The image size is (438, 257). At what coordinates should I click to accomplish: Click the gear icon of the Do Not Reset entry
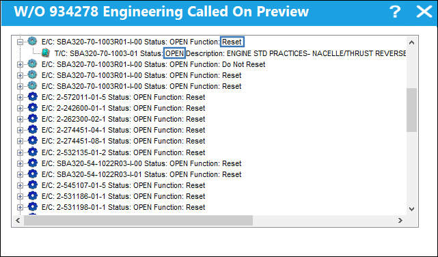(32, 64)
